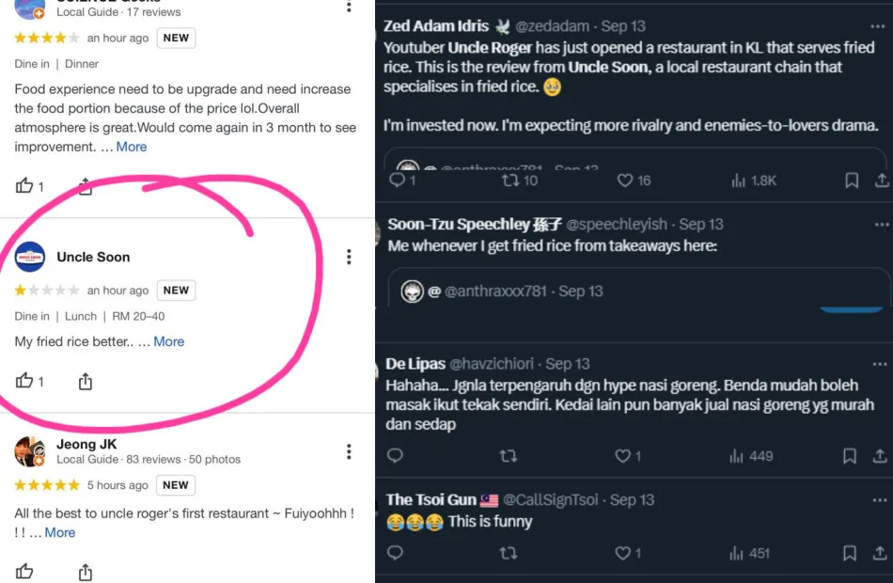Reply to Zed Adam Idris's tweet
This screenshot has width=893, height=583.
397,180
